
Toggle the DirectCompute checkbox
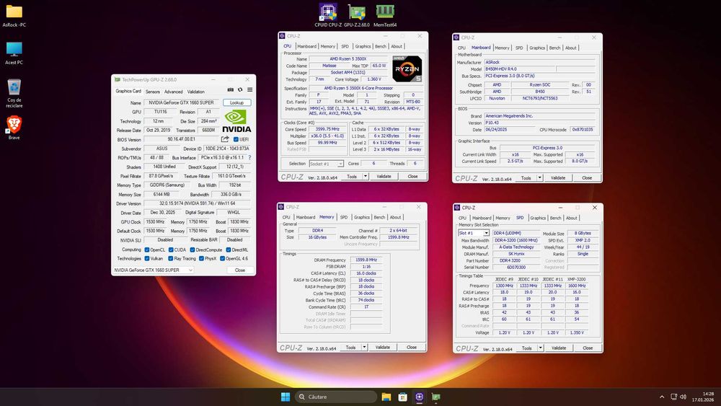pos(193,250)
